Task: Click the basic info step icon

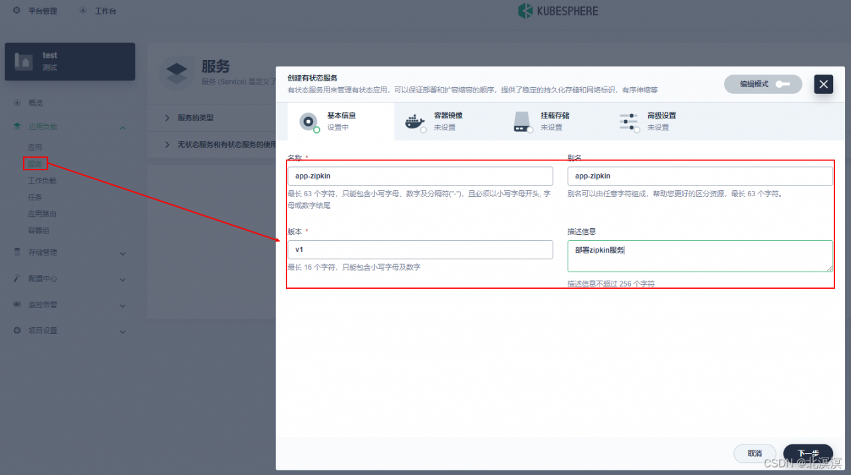Action: click(308, 122)
